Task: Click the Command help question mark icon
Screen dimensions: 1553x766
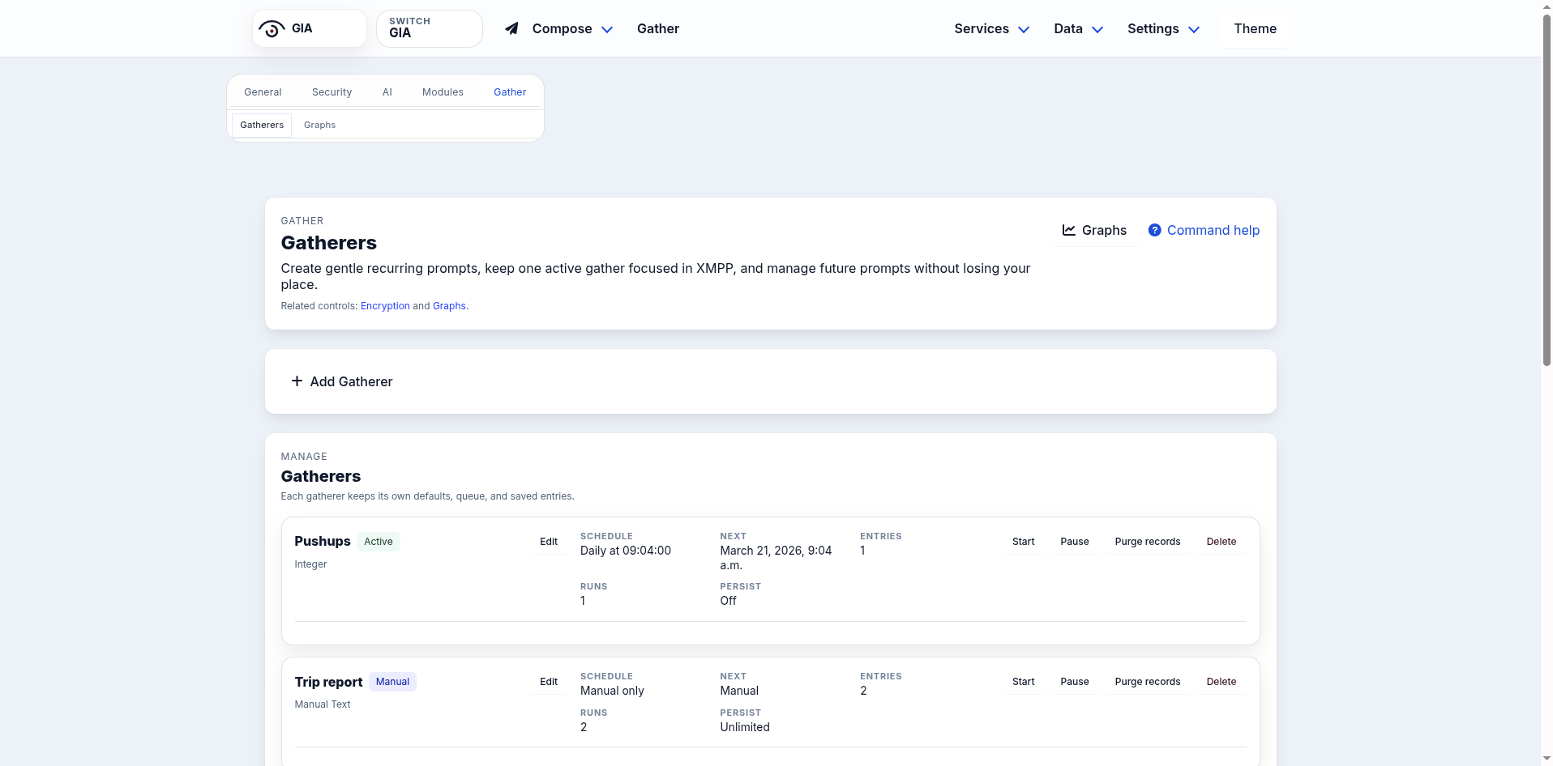Action: pyautogui.click(x=1154, y=230)
